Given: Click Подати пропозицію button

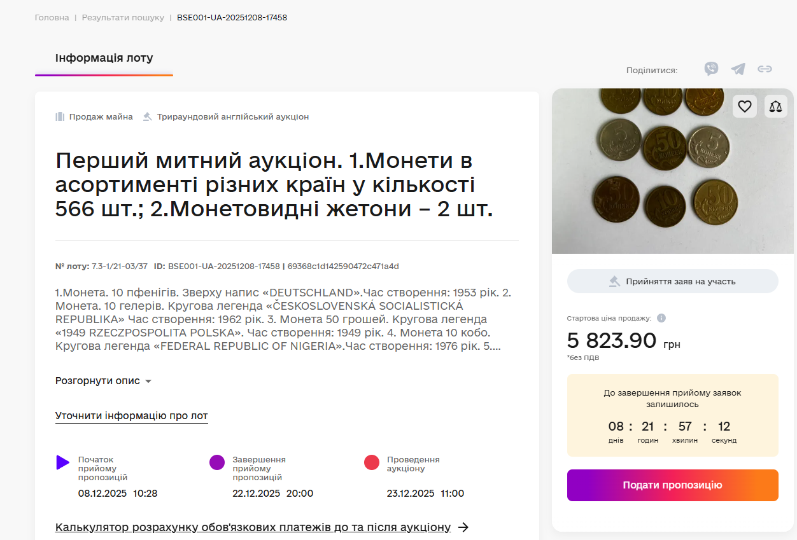Looking at the screenshot, I should coord(672,485).
